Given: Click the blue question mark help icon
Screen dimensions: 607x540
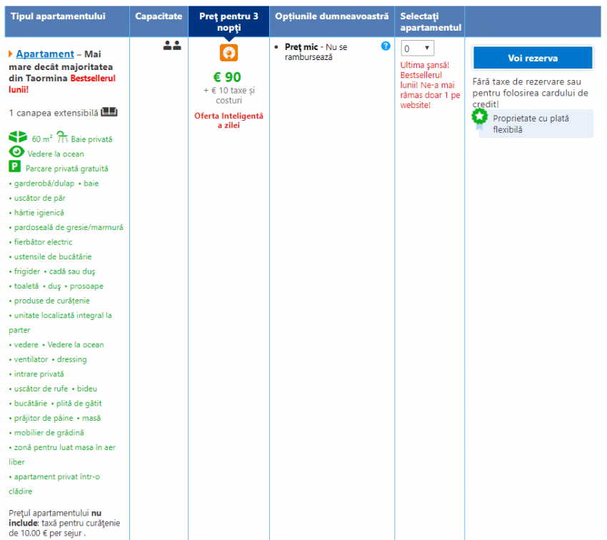Looking at the screenshot, I should click(x=386, y=46).
